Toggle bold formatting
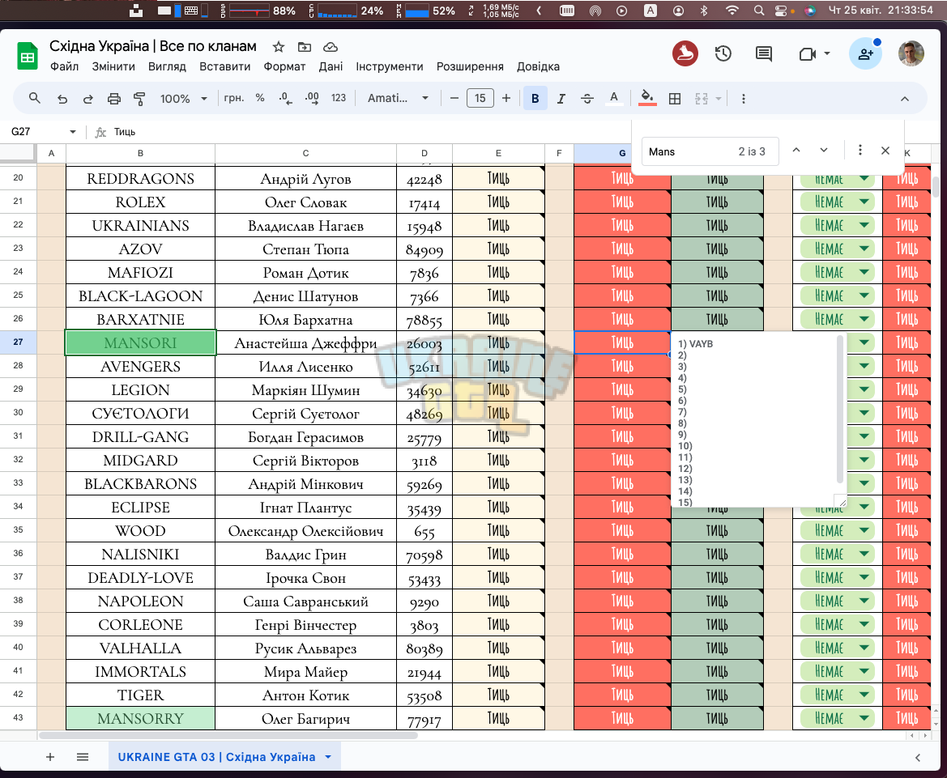The width and height of the screenshot is (947, 778). tap(535, 99)
